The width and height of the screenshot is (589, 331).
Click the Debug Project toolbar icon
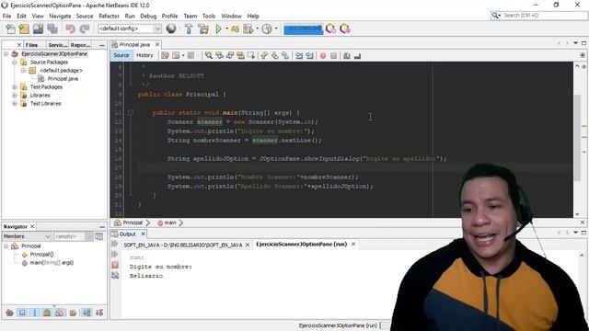(236, 29)
